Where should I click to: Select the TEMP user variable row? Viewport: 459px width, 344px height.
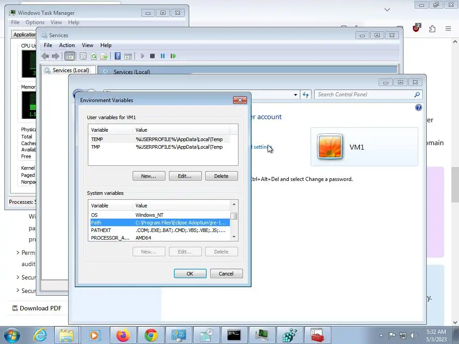click(x=160, y=139)
